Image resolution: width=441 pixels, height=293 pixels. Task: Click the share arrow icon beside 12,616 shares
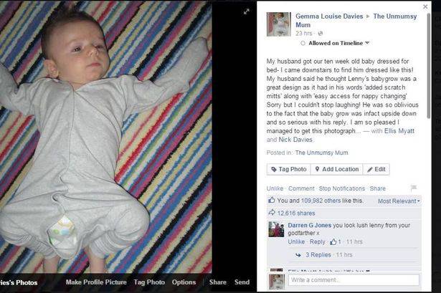point(271,213)
